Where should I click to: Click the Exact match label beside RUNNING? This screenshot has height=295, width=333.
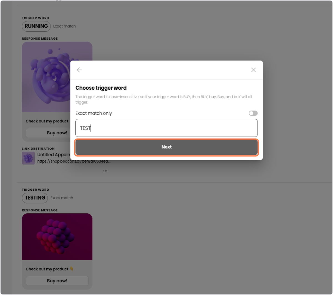pyautogui.click(x=64, y=26)
